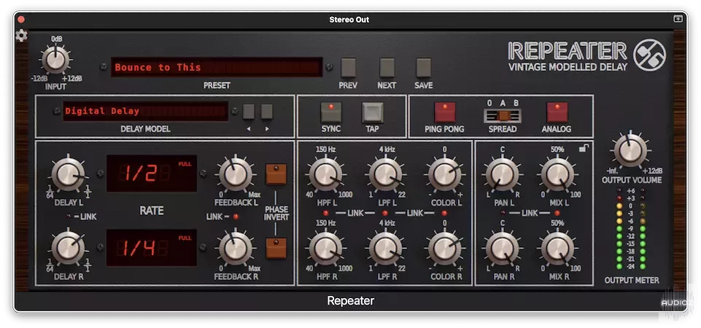This screenshot has width=701, height=328.
Task: Click the DELAY L knob
Action: (x=68, y=174)
